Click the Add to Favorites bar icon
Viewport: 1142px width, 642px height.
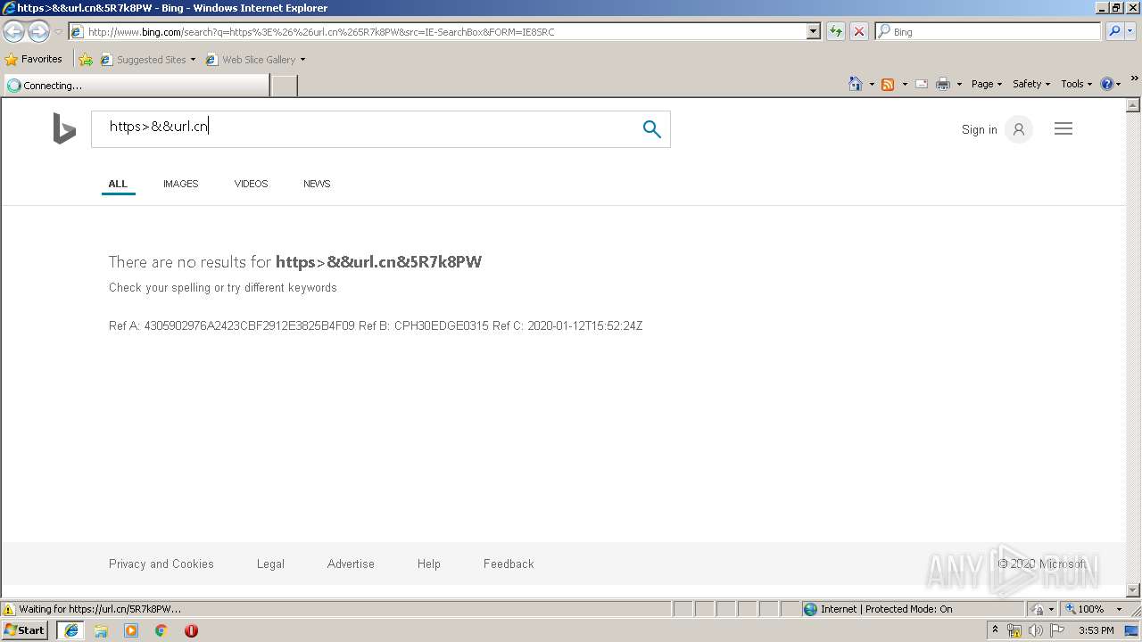pyautogui.click(x=86, y=60)
